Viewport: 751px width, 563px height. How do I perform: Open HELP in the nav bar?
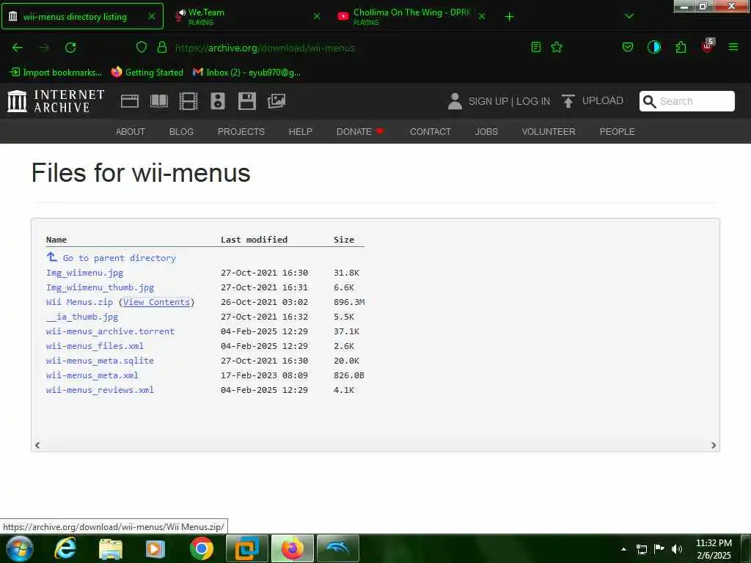click(300, 132)
